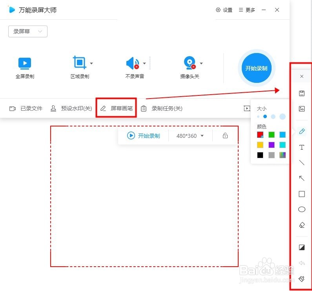312x291 pixels.
Task: Activate 屏幕画笔 screen brush
Action: point(117,108)
